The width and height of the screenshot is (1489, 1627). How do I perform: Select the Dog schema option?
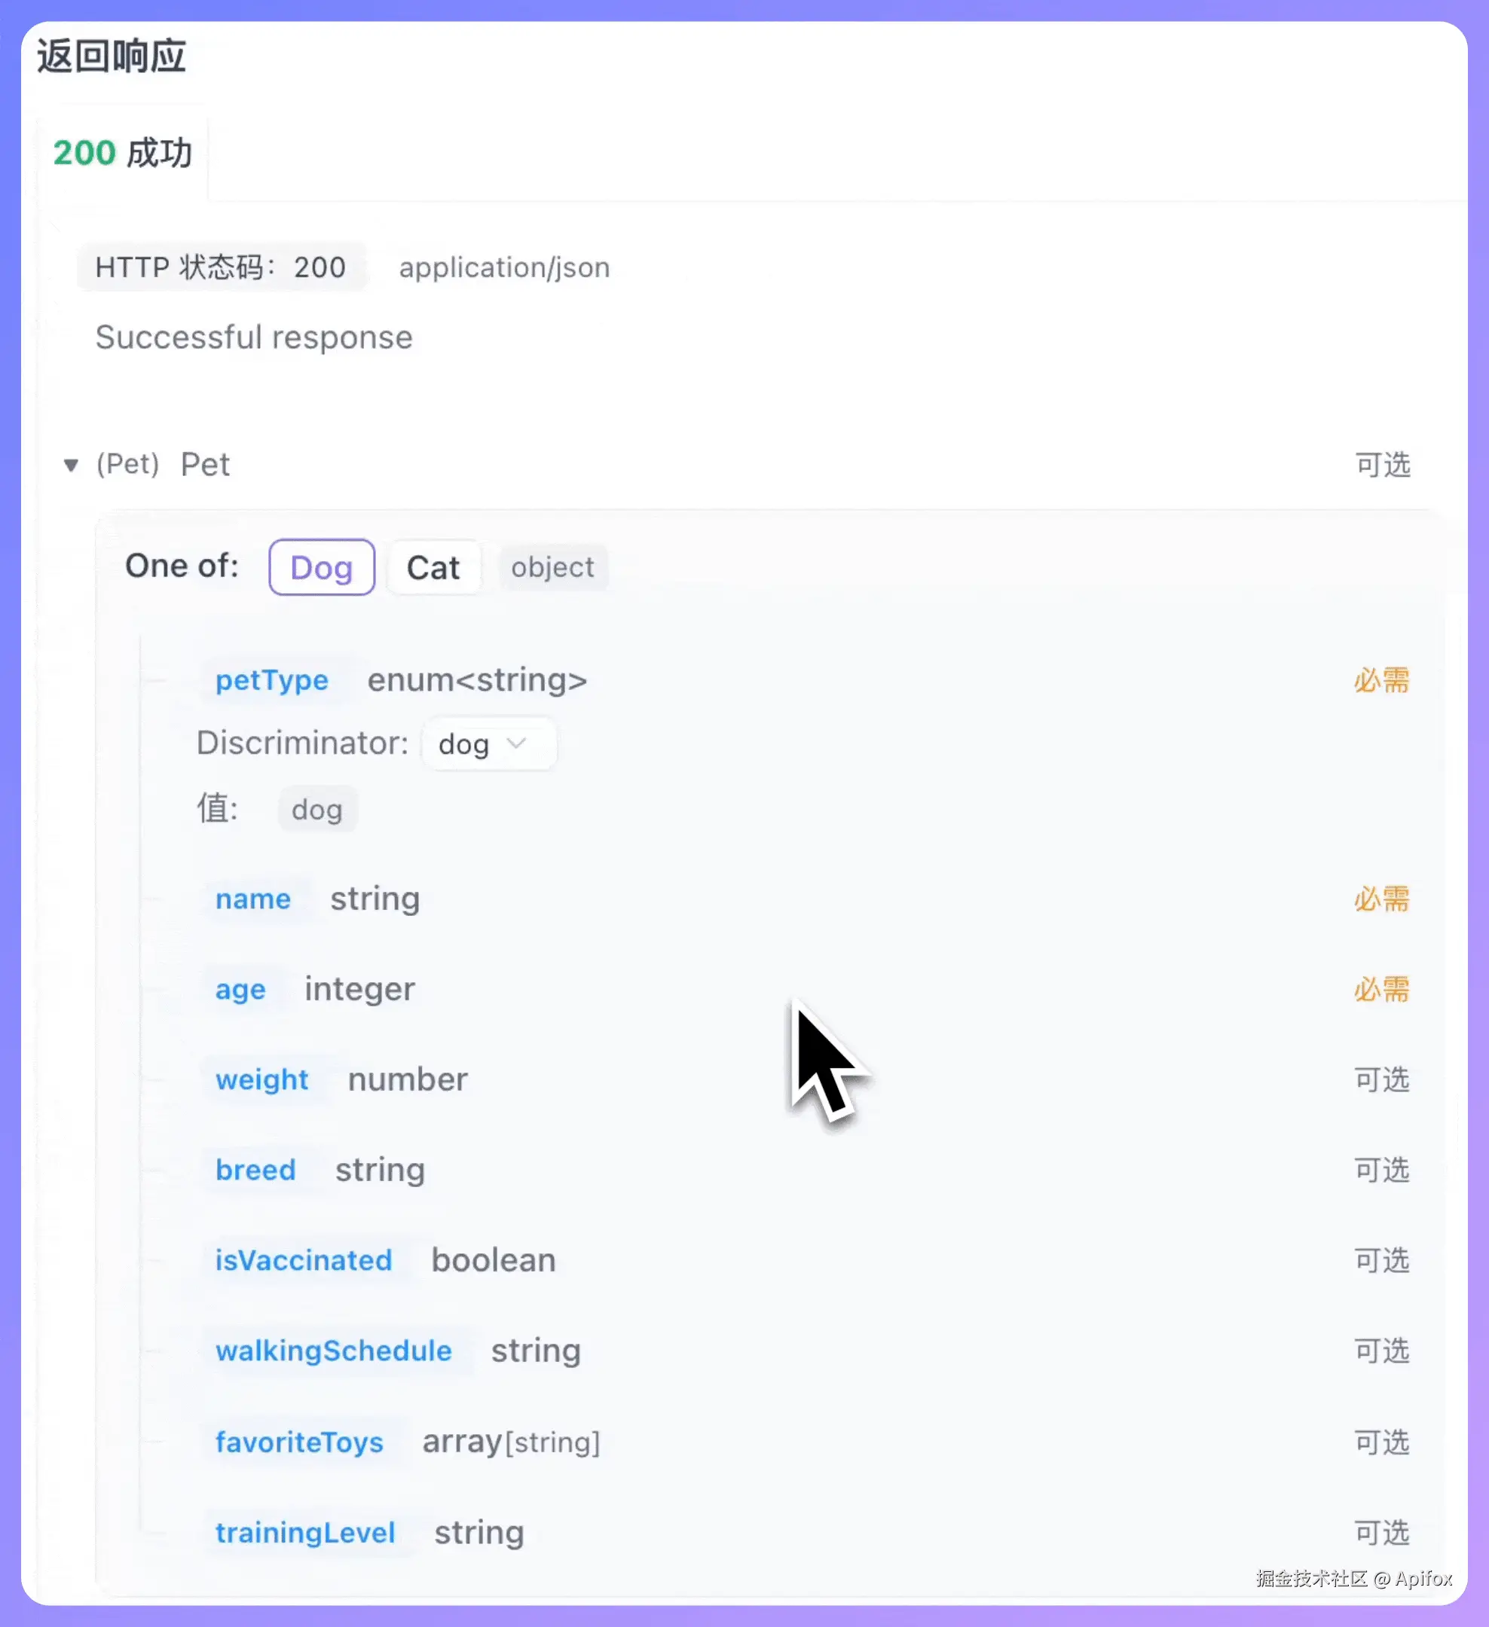[x=321, y=567]
